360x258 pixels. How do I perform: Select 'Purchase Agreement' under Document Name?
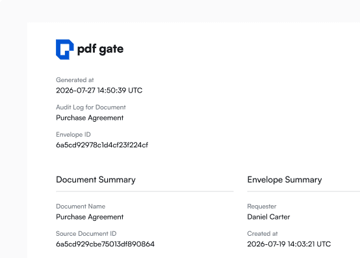90,217
